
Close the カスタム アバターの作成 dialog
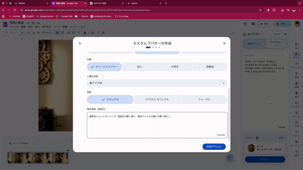(x=224, y=43)
